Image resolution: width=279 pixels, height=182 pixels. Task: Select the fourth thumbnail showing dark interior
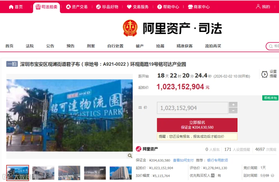click(x=95, y=173)
